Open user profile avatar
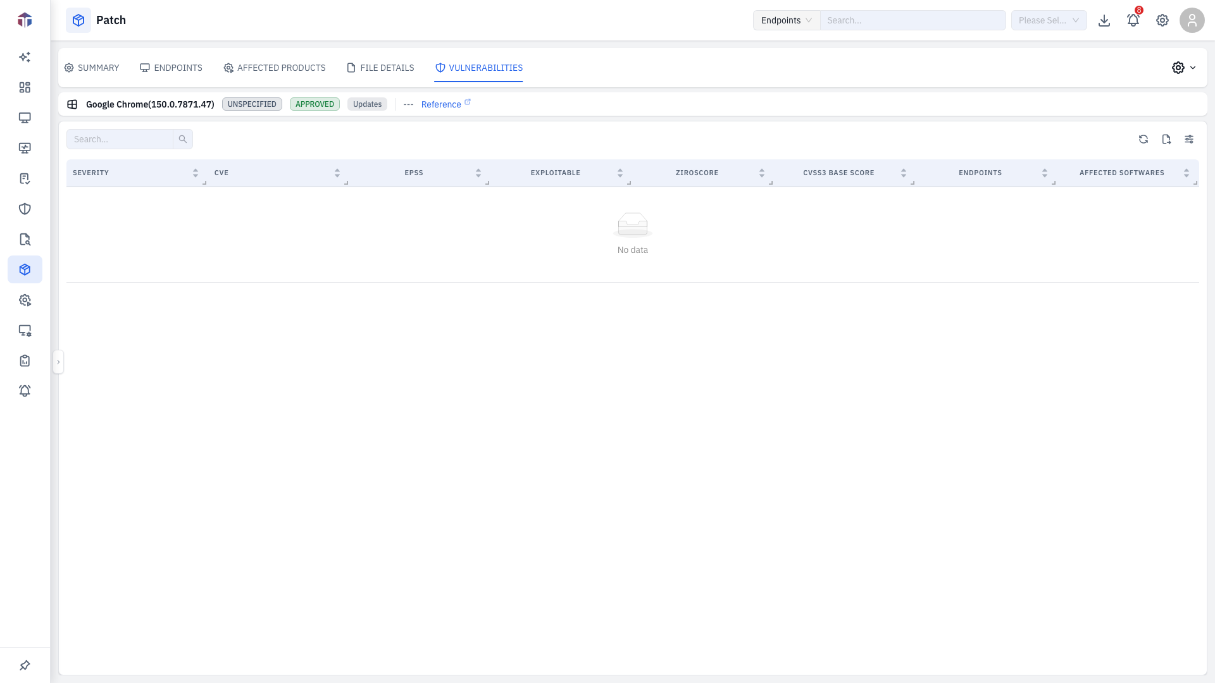The width and height of the screenshot is (1215, 683). (x=1192, y=20)
